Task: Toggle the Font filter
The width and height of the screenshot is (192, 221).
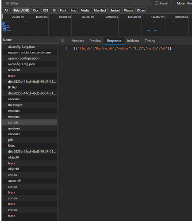Action: (x=63, y=10)
